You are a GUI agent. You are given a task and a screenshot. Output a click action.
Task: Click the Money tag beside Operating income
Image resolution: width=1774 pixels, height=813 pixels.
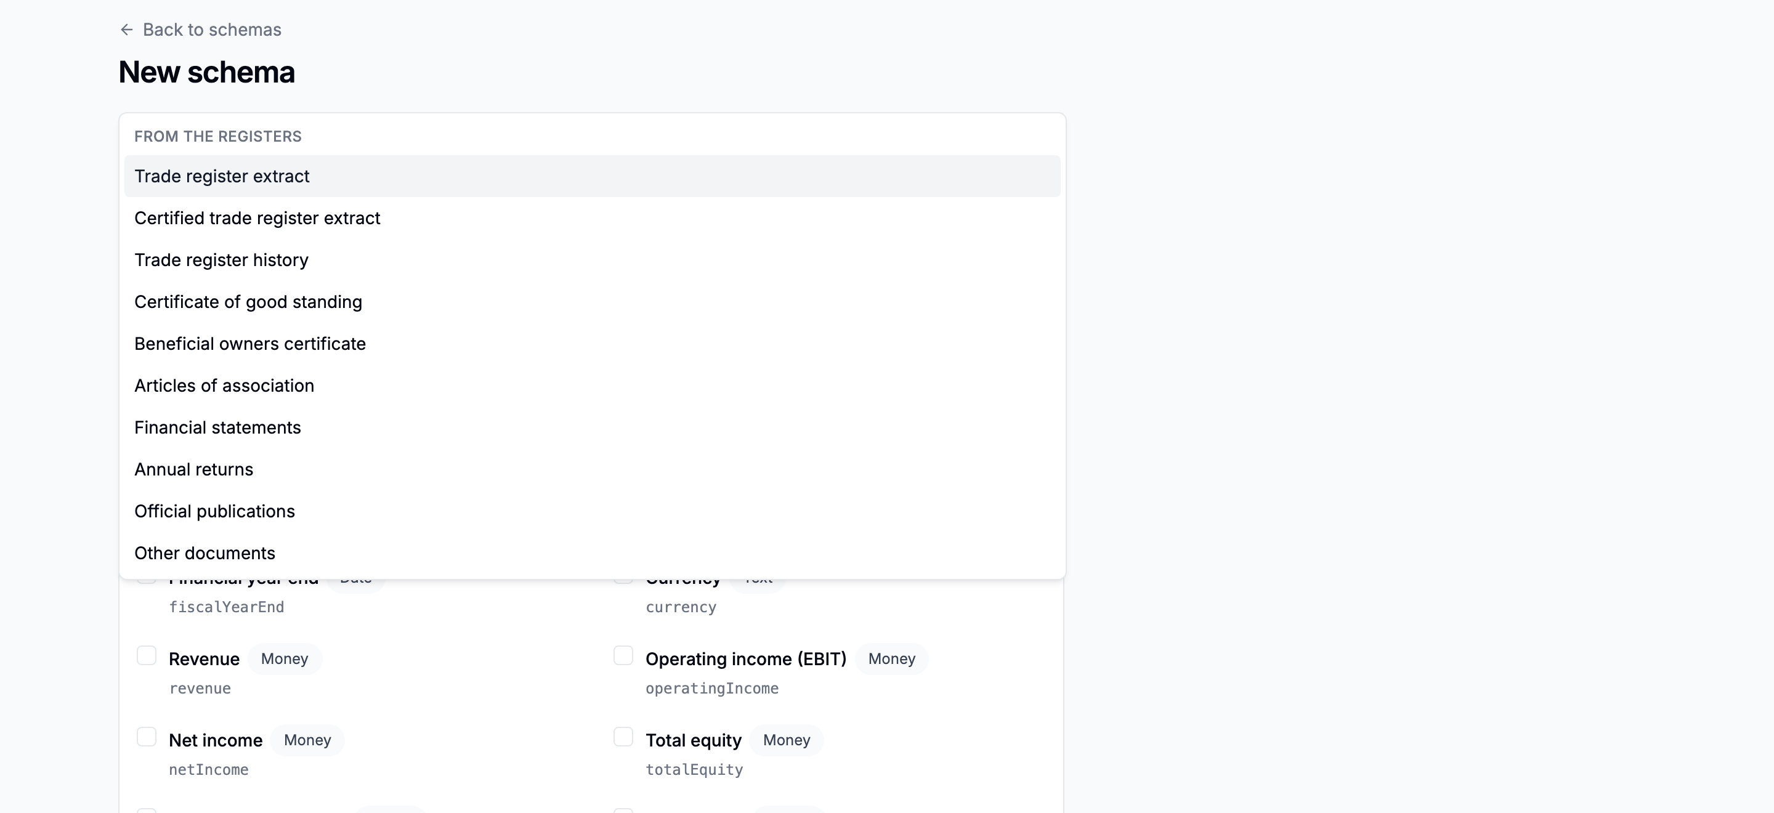pyautogui.click(x=892, y=659)
